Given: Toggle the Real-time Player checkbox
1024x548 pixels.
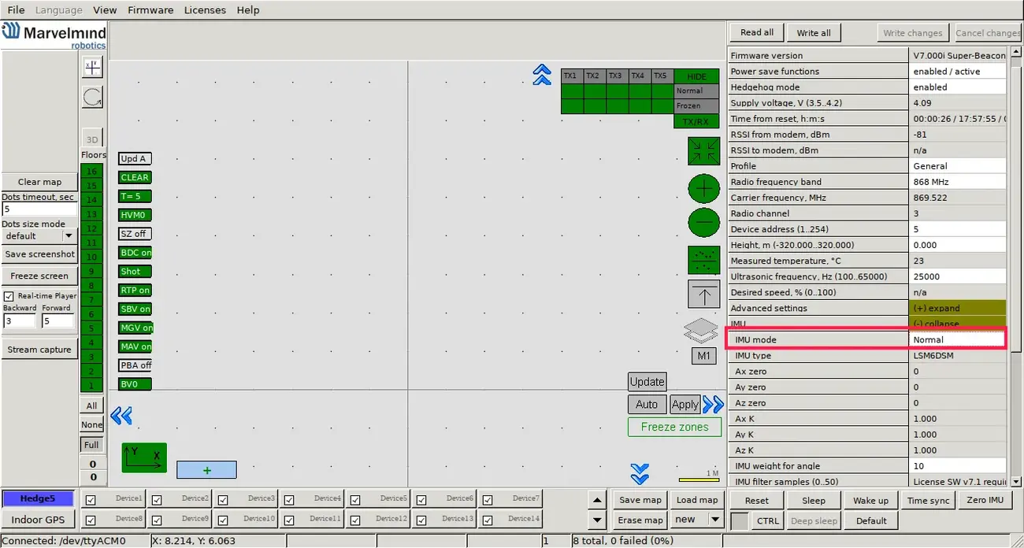Looking at the screenshot, I should 9,296.
